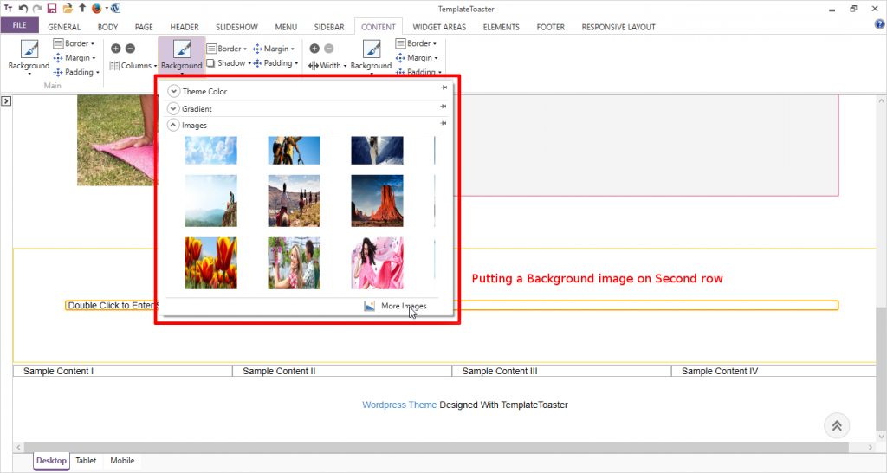
Task: Expand the Theme Color section
Action: (x=173, y=91)
